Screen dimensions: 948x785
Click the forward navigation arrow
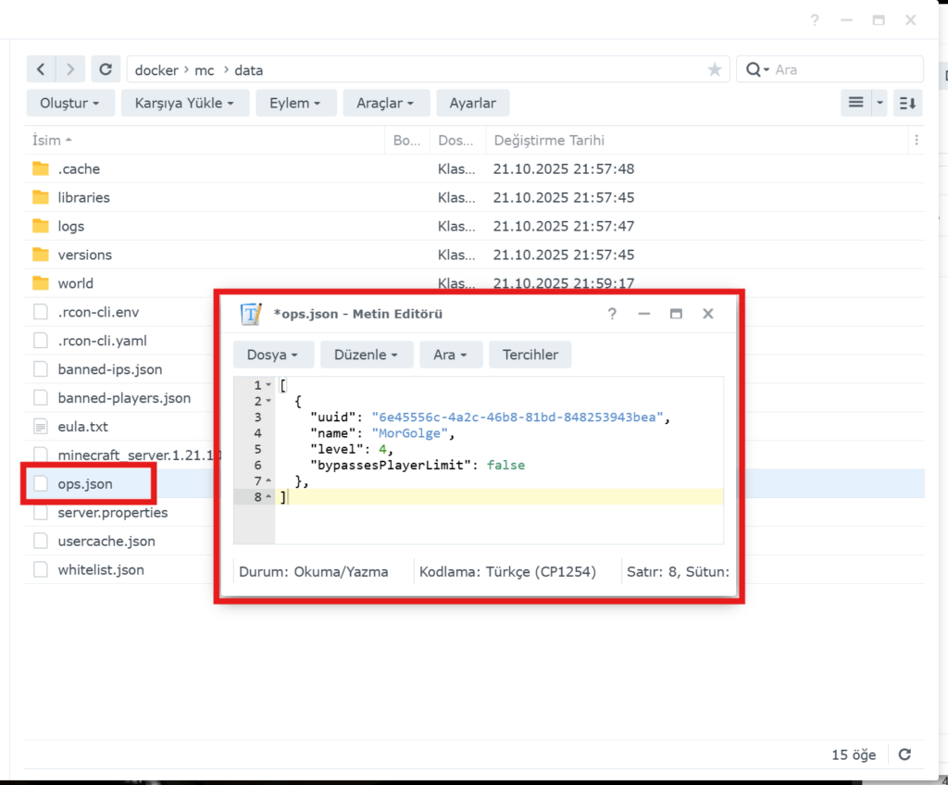pyautogui.click(x=70, y=69)
